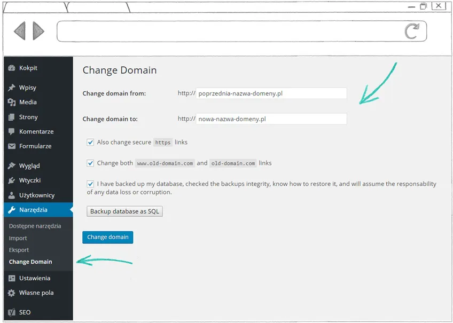Click the Strony pages icon

(x=12, y=117)
